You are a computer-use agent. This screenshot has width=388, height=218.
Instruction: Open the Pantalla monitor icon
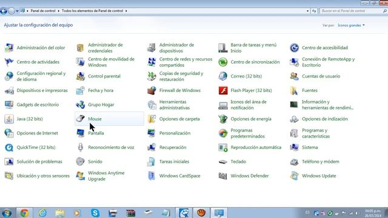[80, 133]
